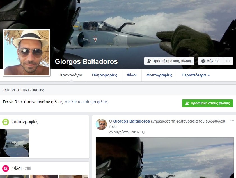Image resolution: width=236 pixels, height=178 pixels.
Task: Click the pink friends icon in the sidebar
Action: coord(6,168)
